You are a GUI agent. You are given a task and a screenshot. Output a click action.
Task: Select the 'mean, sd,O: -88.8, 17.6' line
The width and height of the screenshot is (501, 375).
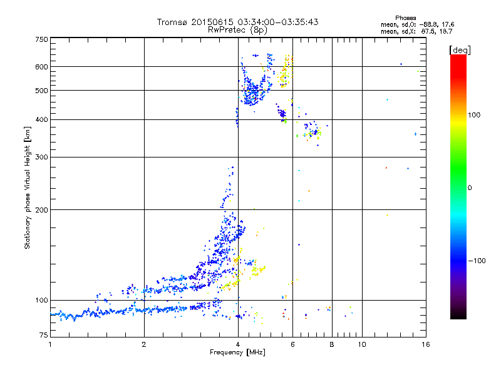click(x=417, y=24)
